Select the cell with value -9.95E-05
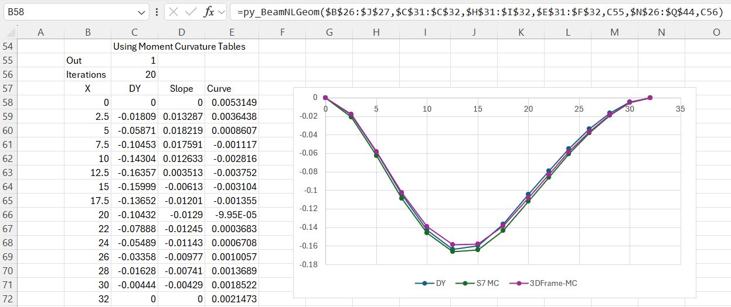The image size is (731, 307). tap(232, 215)
